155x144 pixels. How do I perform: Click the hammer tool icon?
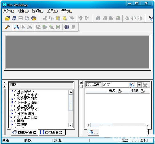click(x=7, y=27)
